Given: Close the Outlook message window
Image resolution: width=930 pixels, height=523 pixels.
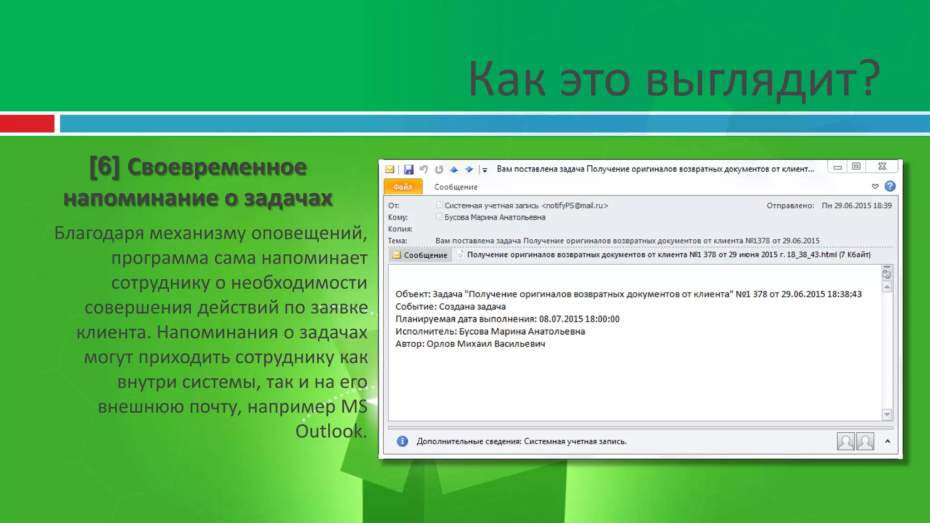Looking at the screenshot, I should point(882,167).
